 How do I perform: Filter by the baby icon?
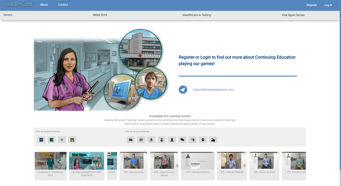[151, 140]
